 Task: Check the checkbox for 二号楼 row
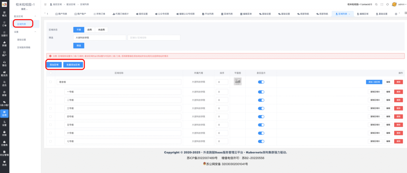[x=50, y=100]
